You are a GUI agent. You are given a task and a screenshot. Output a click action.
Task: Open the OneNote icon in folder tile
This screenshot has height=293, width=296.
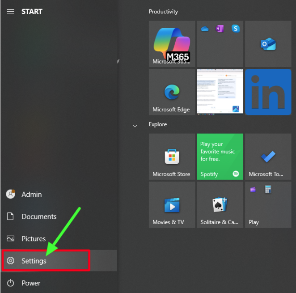220,29
